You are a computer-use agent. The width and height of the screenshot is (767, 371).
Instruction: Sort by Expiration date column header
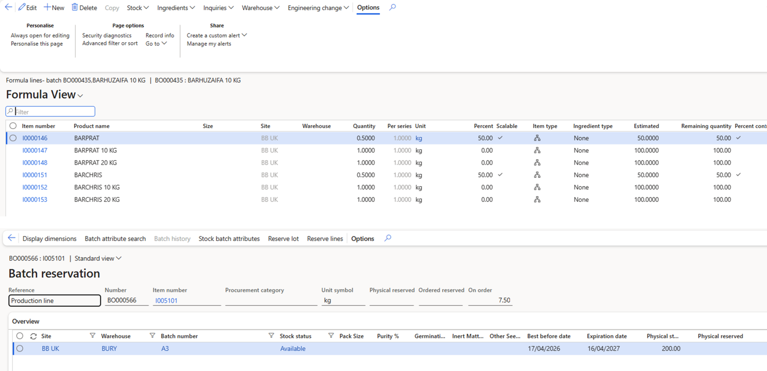click(x=607, y=336)
